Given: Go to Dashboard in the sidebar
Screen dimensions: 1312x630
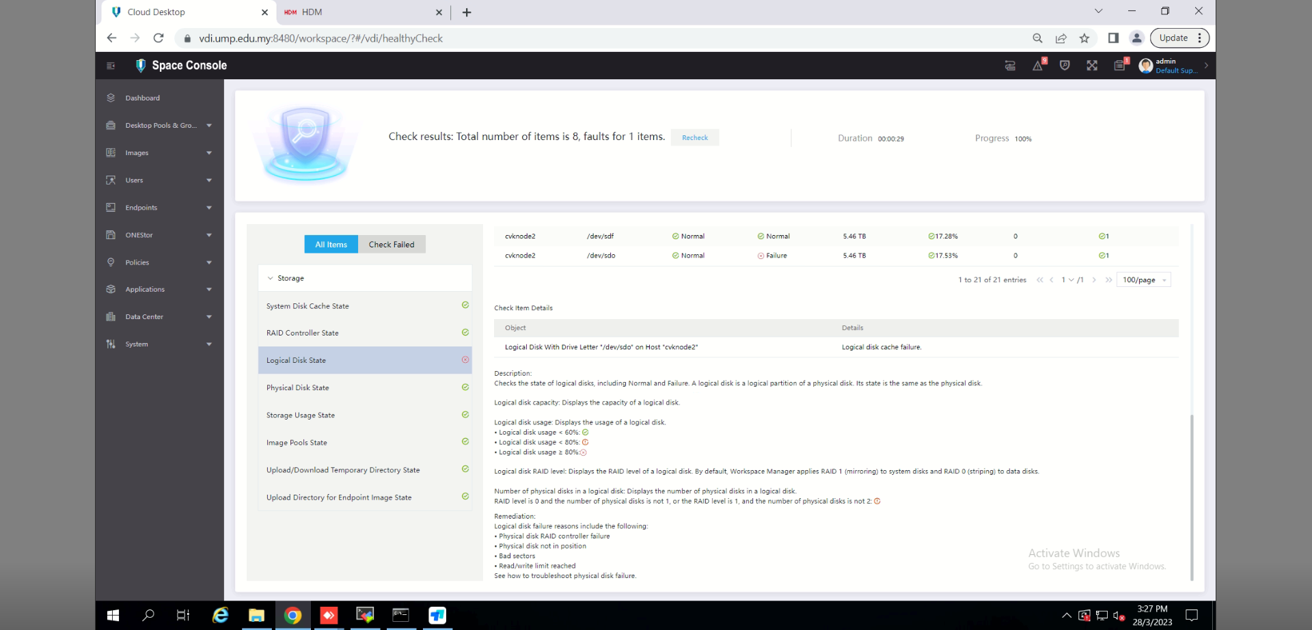Looking at the screenshot, I should (x=142, y=98).
